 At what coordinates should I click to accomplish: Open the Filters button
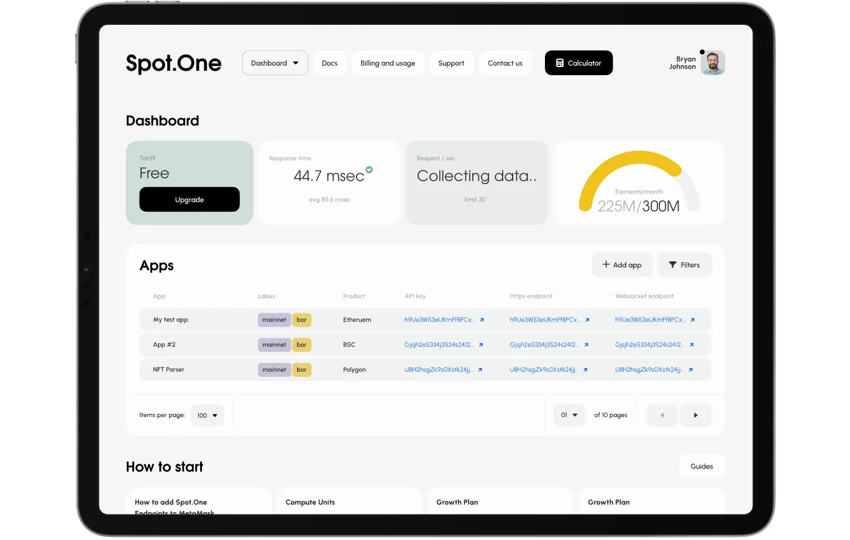tap(685, 265)
